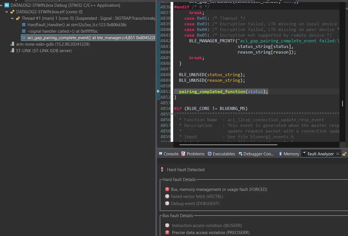Image resolution: width=348 pixels, height=236 pixels.
Task: Click the aci_gap_pairing_complete_event frame icon
Action: [x=24, y=38]
